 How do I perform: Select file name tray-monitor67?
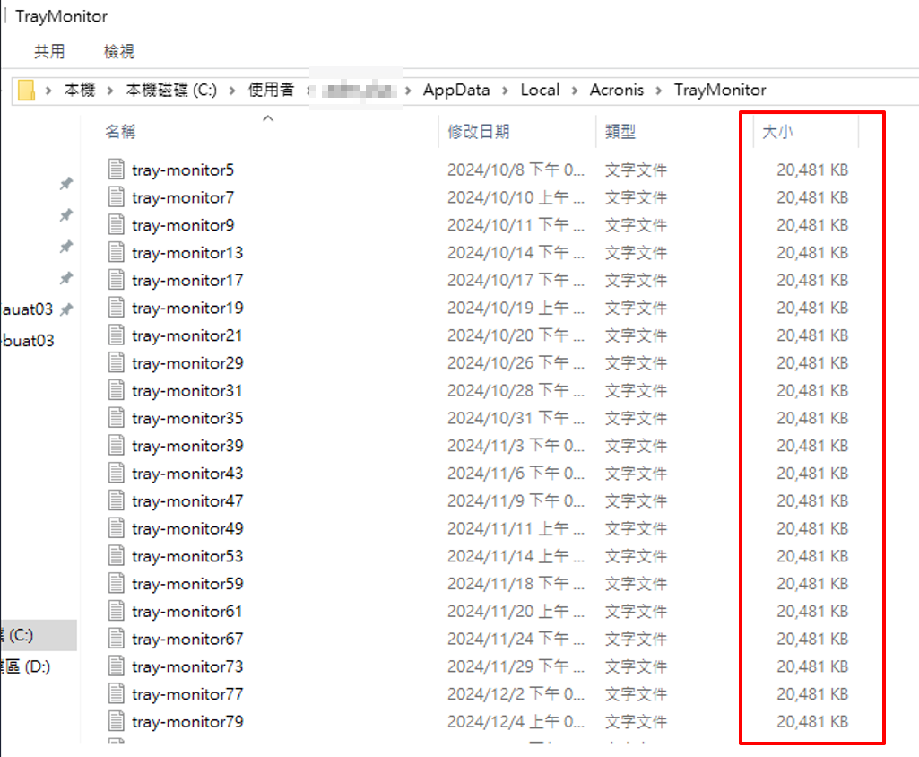click(x=187, y=639)
